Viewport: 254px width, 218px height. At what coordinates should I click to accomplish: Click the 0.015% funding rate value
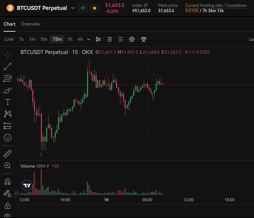[x=192, y=11]
